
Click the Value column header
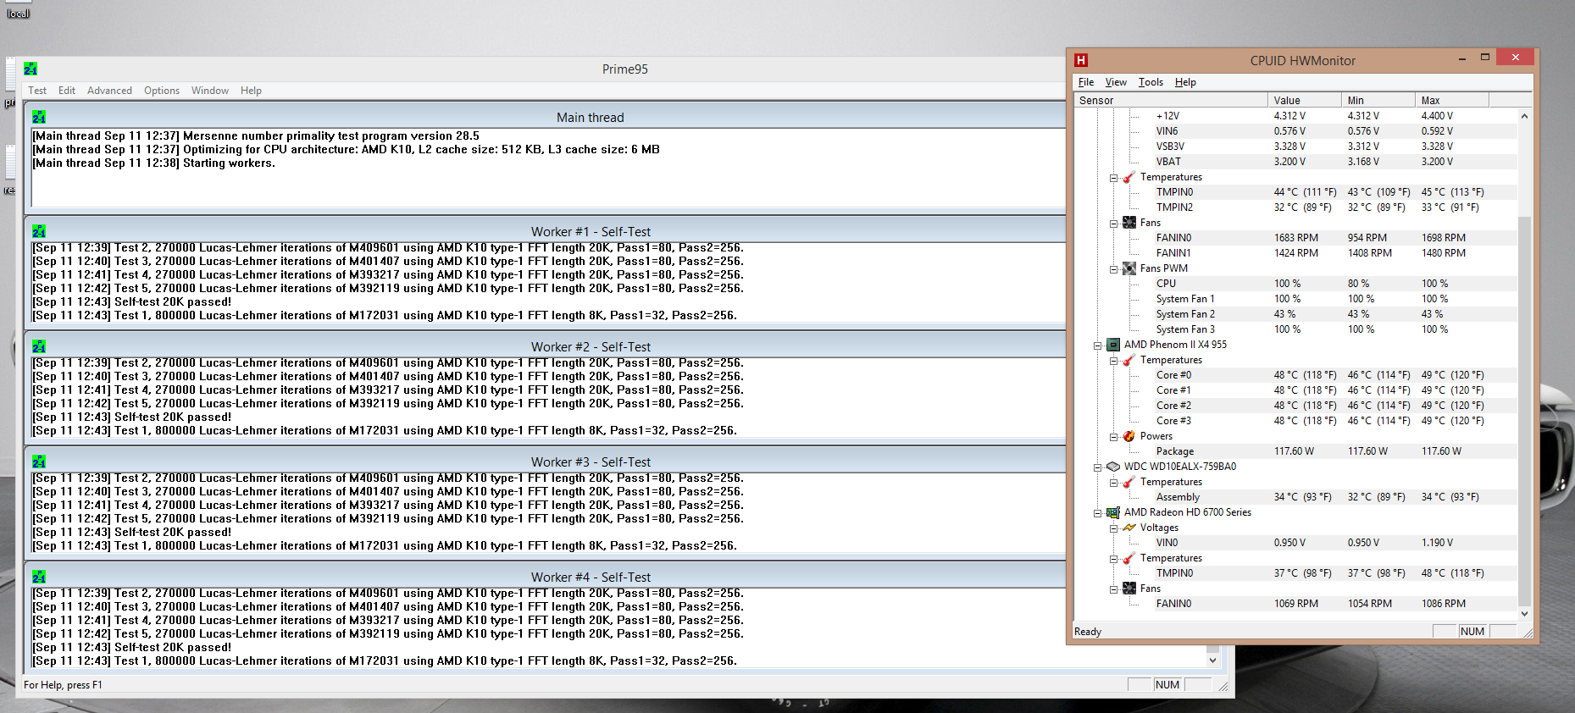pos(1305,100)
